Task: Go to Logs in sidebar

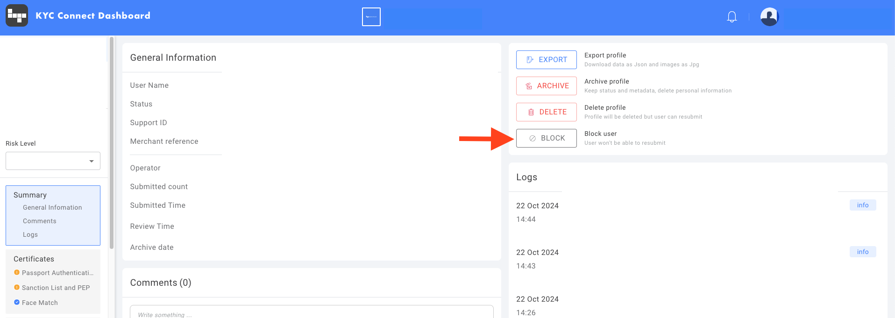Action: (x=30, y=234)
